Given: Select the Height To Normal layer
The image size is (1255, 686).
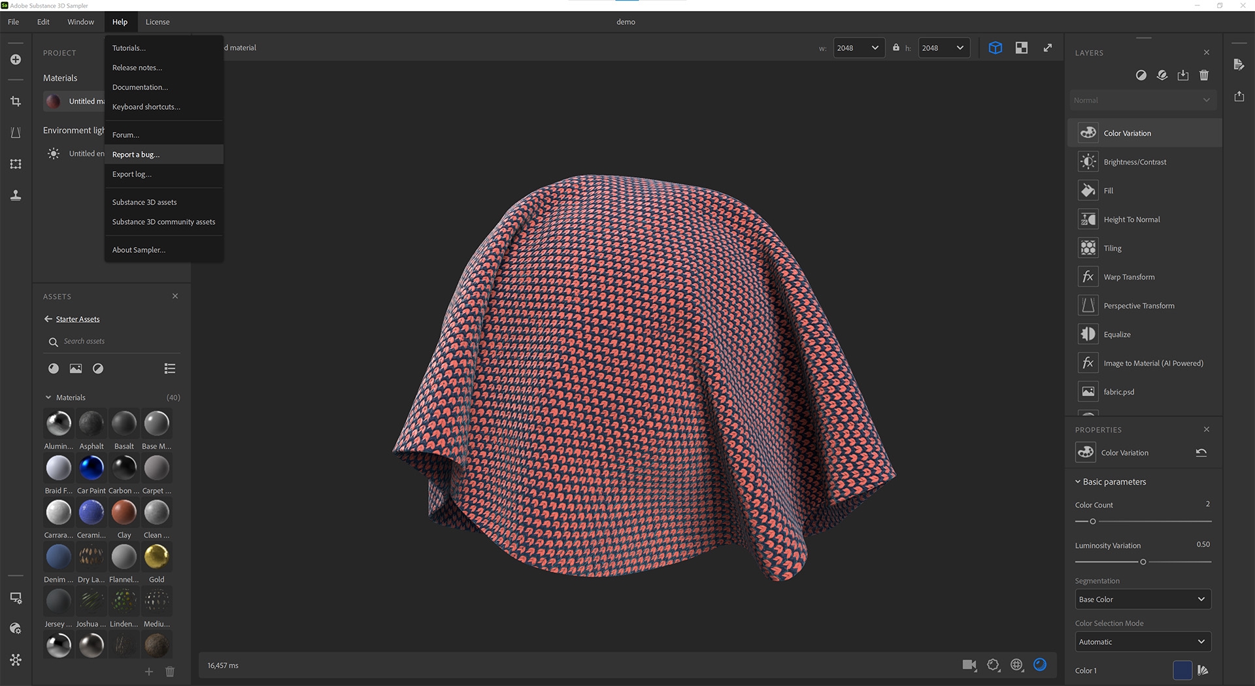Looking at the screenshot, I should 1131,220.
